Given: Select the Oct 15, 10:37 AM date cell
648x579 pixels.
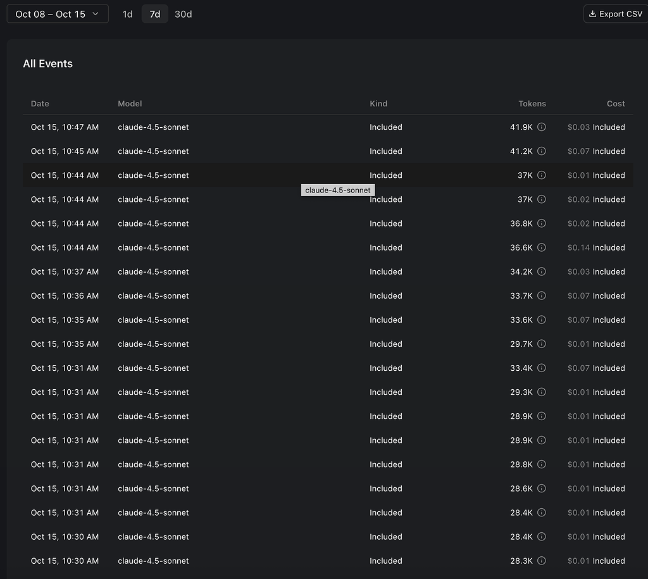Looking at the screenshot, I should 65,271.
